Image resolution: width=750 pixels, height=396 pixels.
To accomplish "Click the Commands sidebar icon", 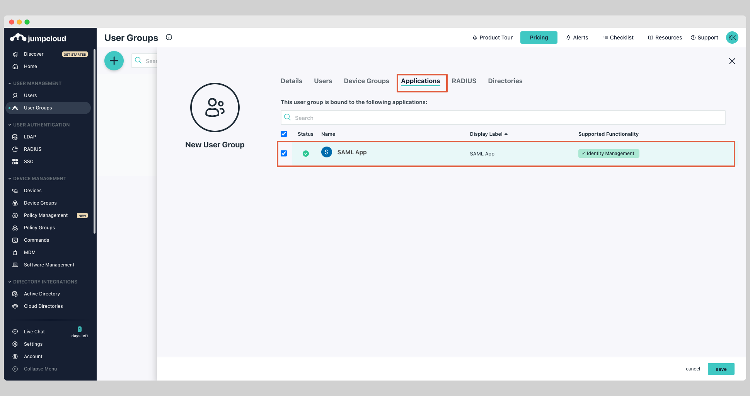I will [x=15, y=240].
